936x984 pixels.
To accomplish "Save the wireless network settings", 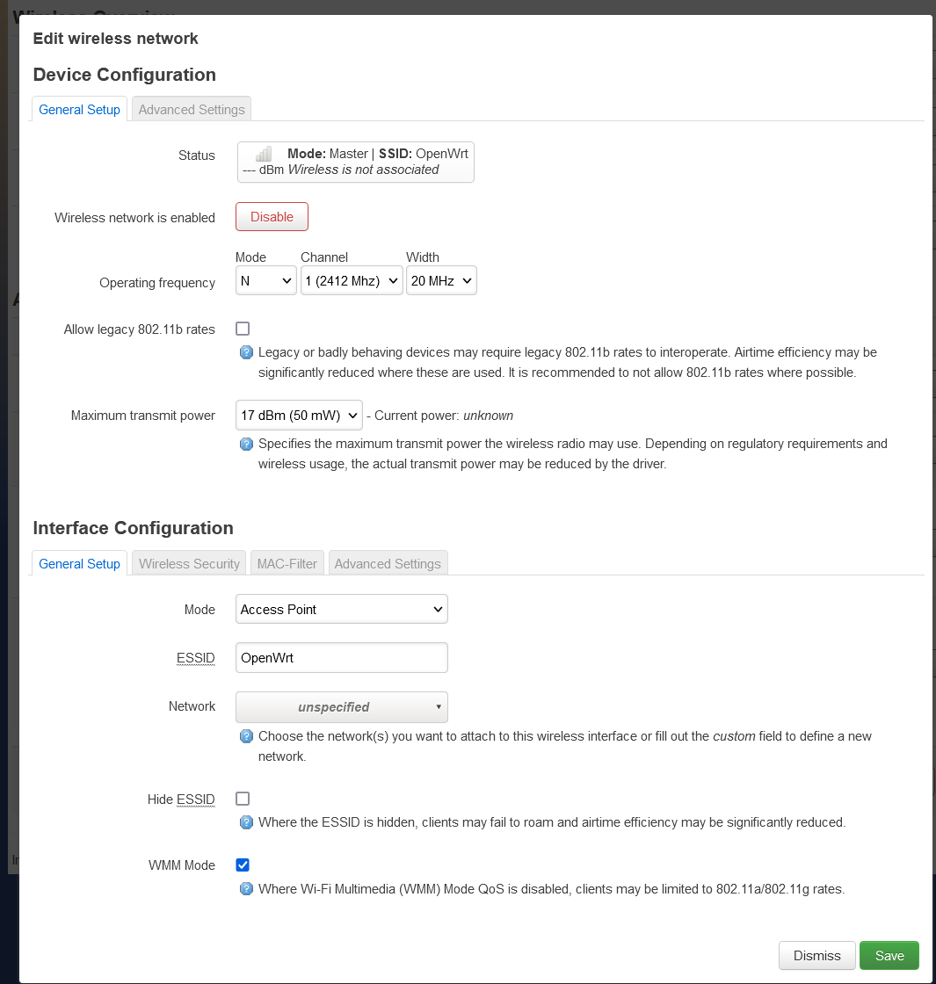I will (889, 955).
